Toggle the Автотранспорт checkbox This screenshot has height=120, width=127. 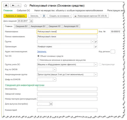[100, 64]
